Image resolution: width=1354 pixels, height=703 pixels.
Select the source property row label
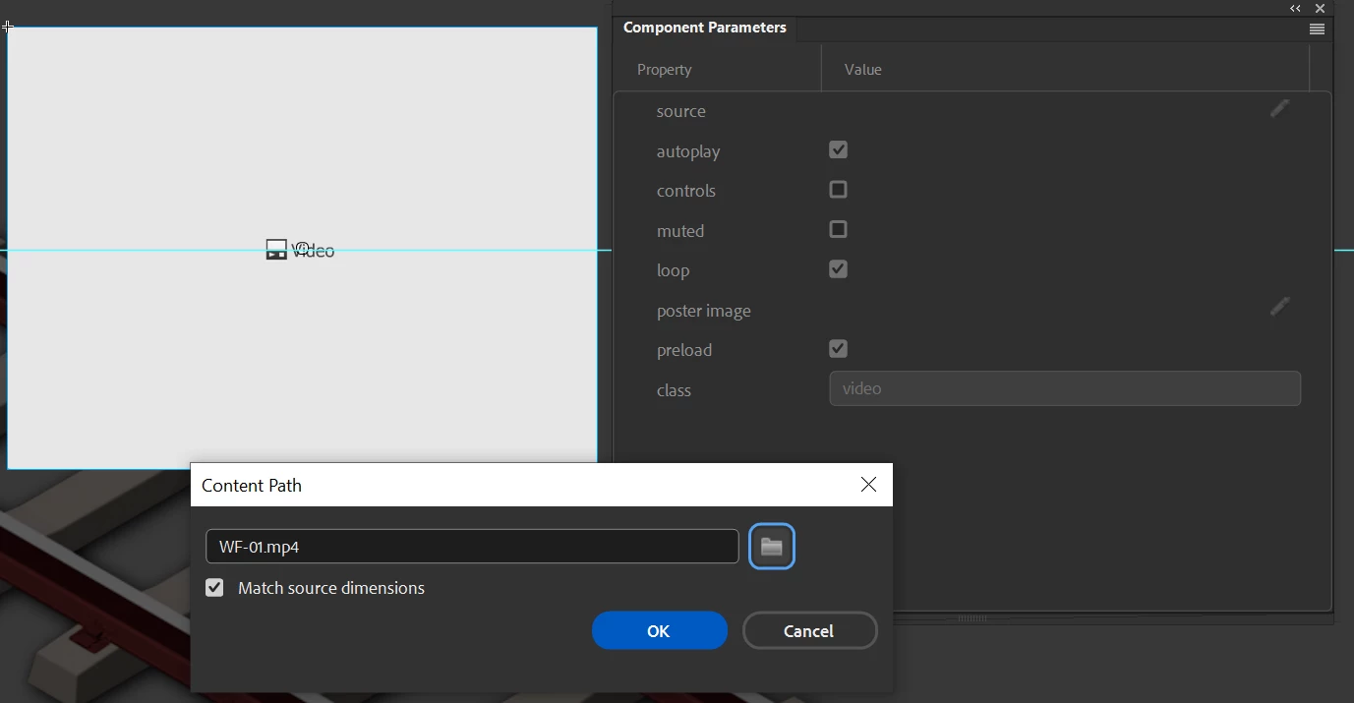[x=681, y=111]
